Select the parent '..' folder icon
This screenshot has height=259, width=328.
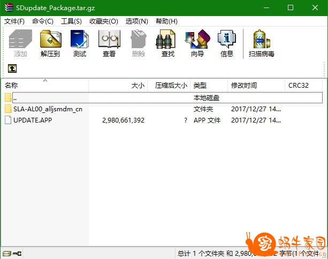pyautogui.click(x=8, y=97)
